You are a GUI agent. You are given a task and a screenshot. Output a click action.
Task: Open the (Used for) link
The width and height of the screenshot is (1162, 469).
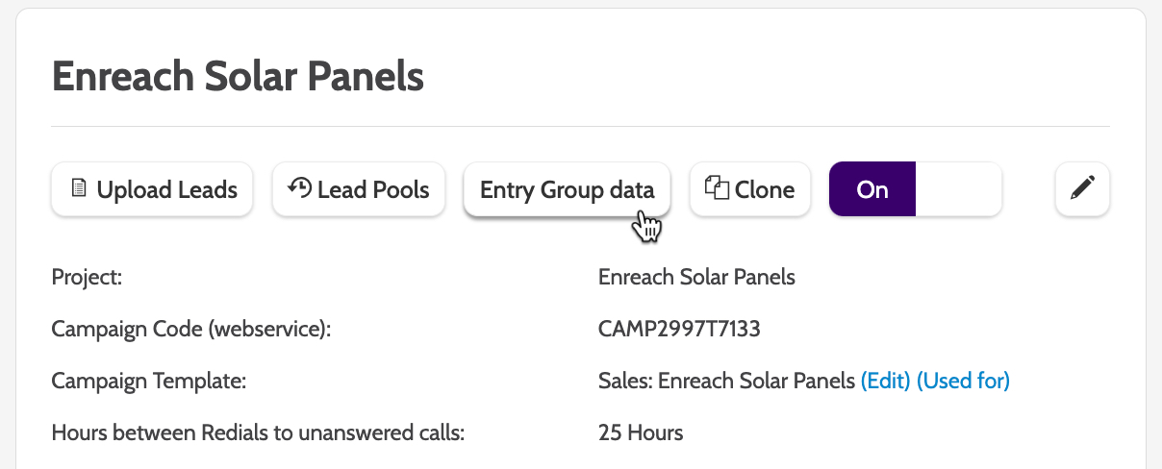point(963,381)
